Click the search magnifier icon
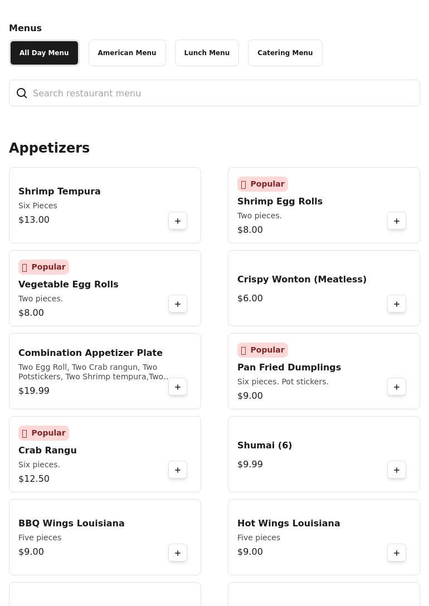Screen dimensions: 429x606 click(22, 93)
